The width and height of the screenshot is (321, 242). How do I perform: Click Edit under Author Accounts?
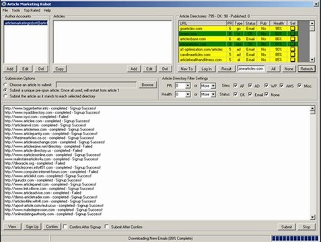click(x=26, y=69)
